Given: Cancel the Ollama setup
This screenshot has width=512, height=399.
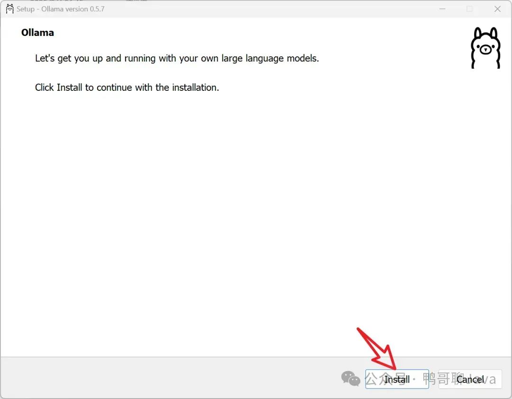Looking at the screenshot, I should (x=470, y=379).
